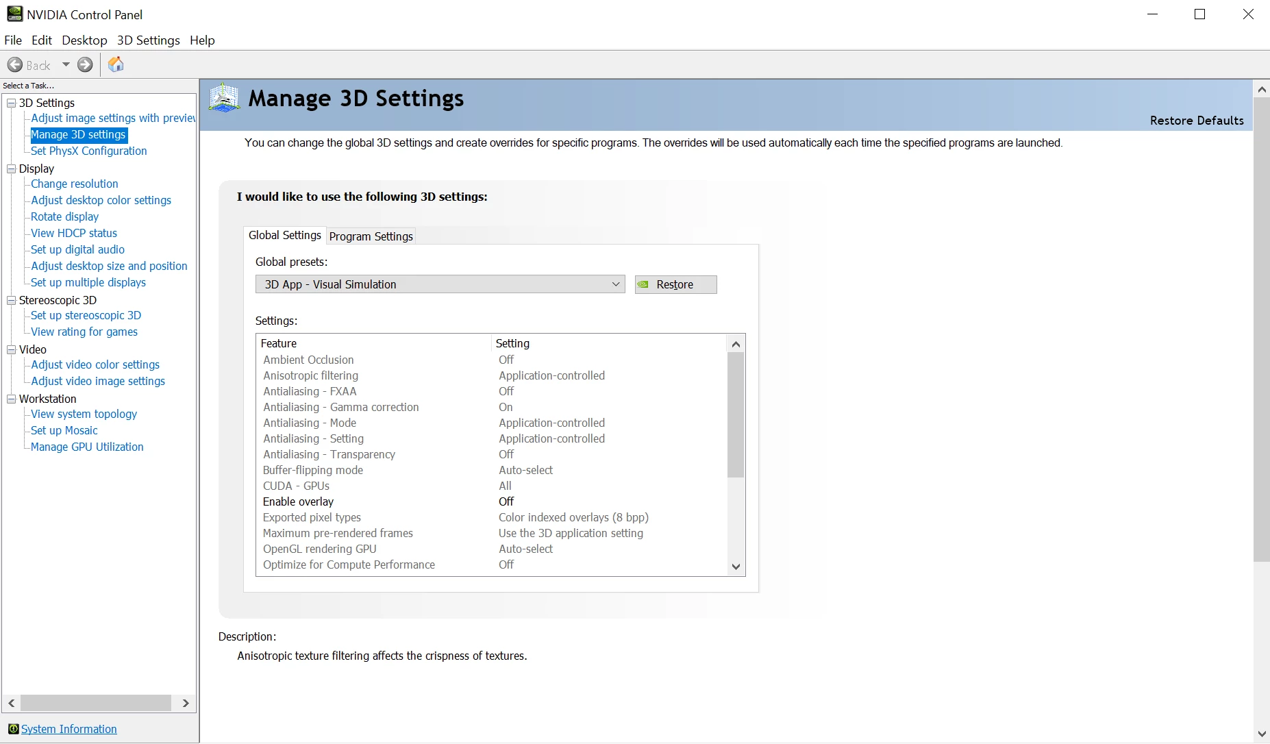Image resolution: width=1270 pixels, height=744 pixels.
Task: Switch to the Program Settings tab
Action: 371,236
